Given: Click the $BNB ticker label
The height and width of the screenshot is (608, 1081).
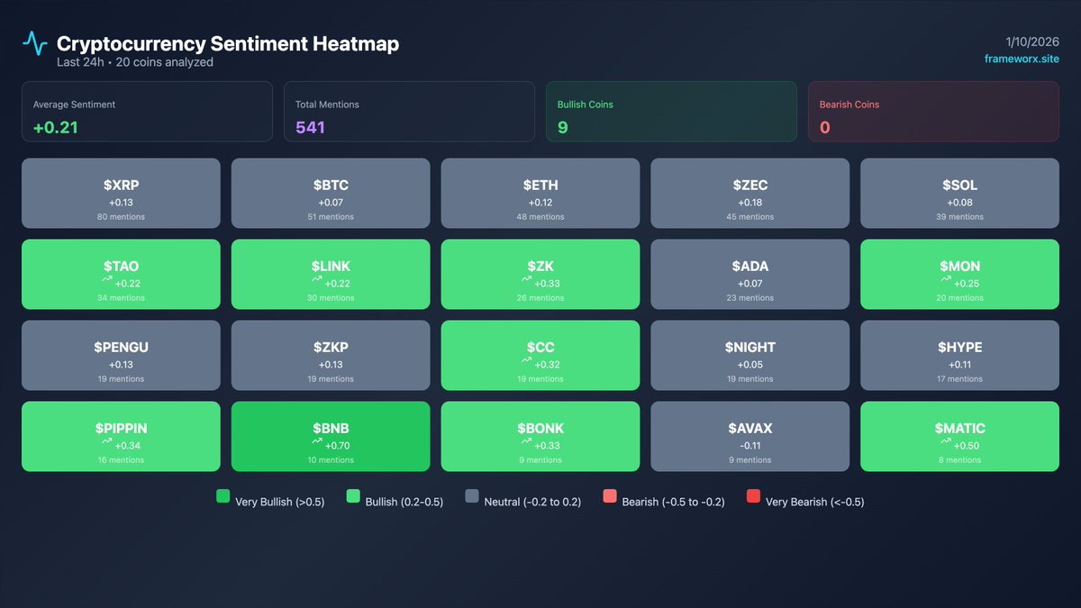Looking at the screenshot, I should pyautogui.click(x=331, y=429).
